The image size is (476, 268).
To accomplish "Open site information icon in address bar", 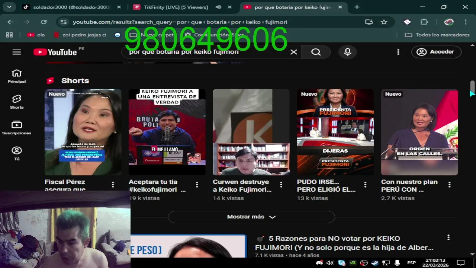I will (64, 22).
